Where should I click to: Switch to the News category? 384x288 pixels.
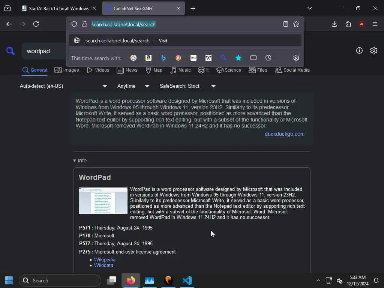(x=127, y=70)
